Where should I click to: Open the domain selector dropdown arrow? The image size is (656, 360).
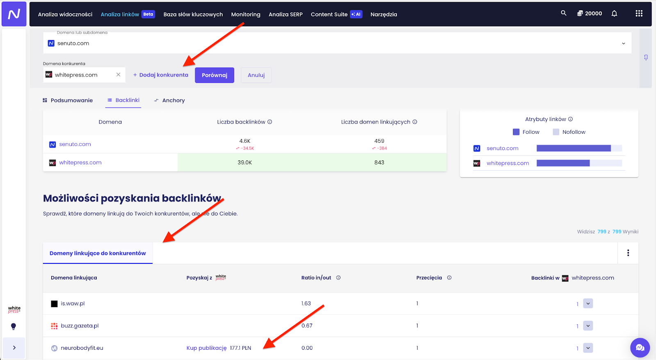click(623, 43)
